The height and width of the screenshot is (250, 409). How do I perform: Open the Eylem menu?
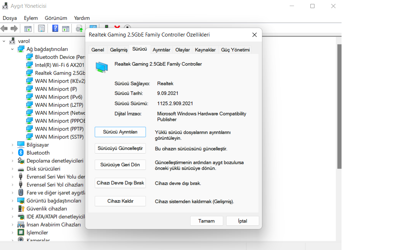pos(31,18)
